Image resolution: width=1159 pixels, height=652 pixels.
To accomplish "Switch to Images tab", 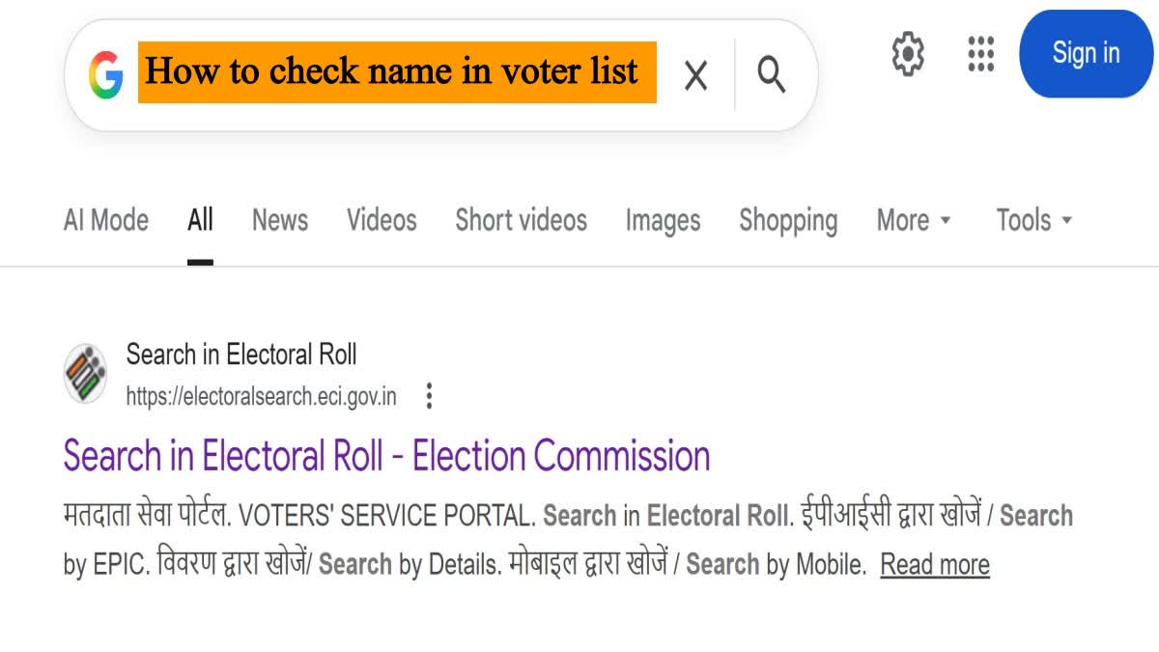I will [663, 221].
